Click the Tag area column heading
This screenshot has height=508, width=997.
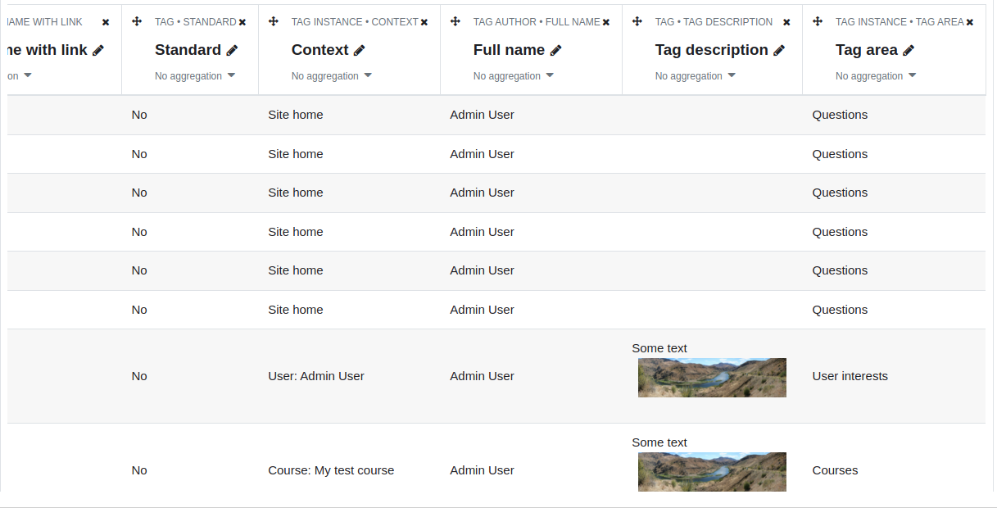[x=867, y=50]
